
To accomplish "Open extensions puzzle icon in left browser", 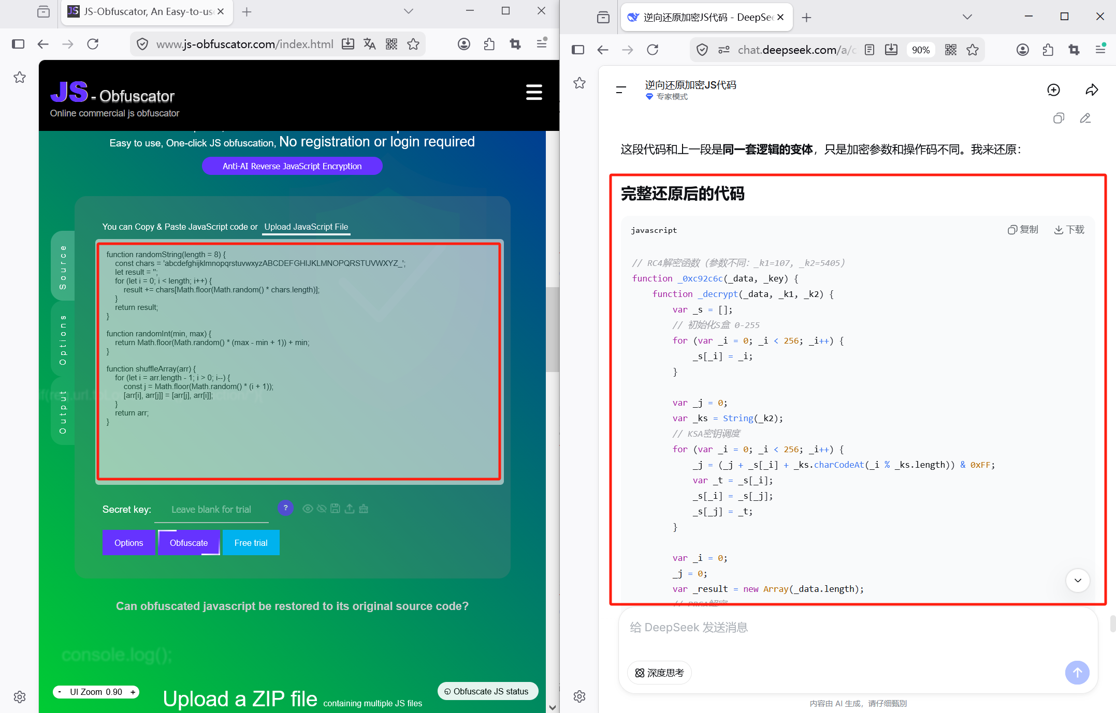I will point(489,44).
